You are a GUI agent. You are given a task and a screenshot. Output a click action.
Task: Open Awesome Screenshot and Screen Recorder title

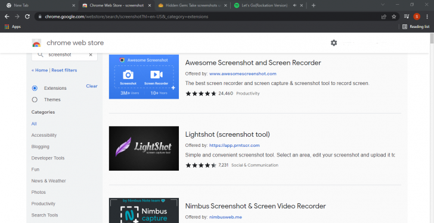point(253,62)
